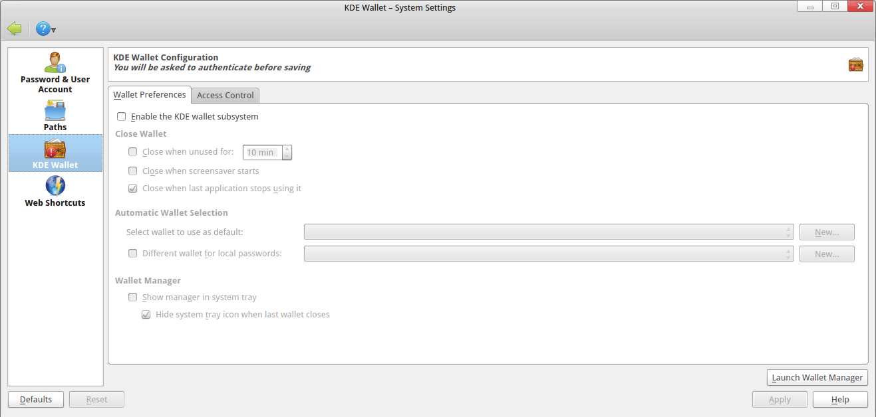Open the blue help question mark menu

[43, 29]
